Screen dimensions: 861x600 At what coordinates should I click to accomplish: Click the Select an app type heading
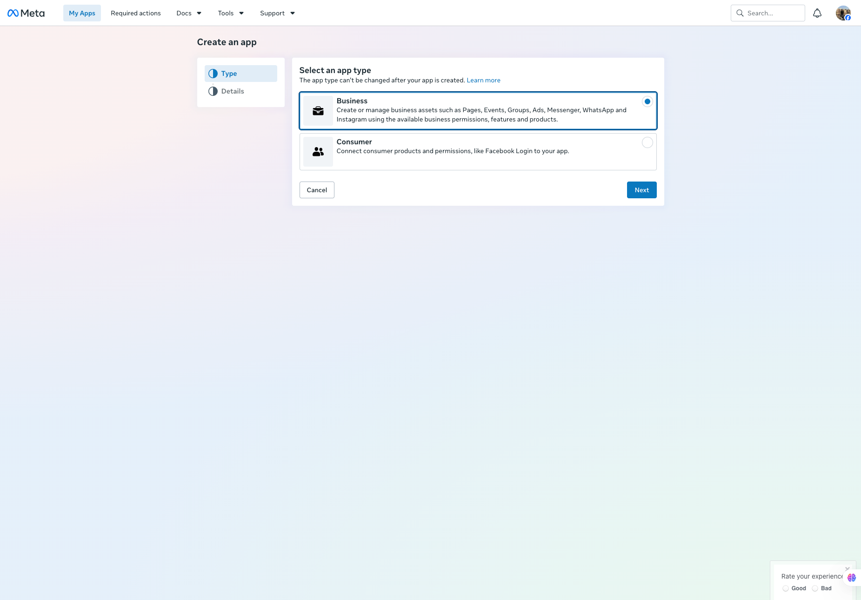(x=335, y=70)
